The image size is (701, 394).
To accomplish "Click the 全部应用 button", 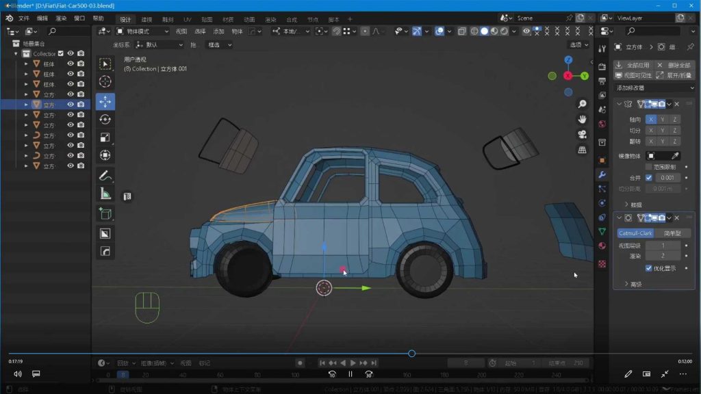I will click(x=633, y=65).
